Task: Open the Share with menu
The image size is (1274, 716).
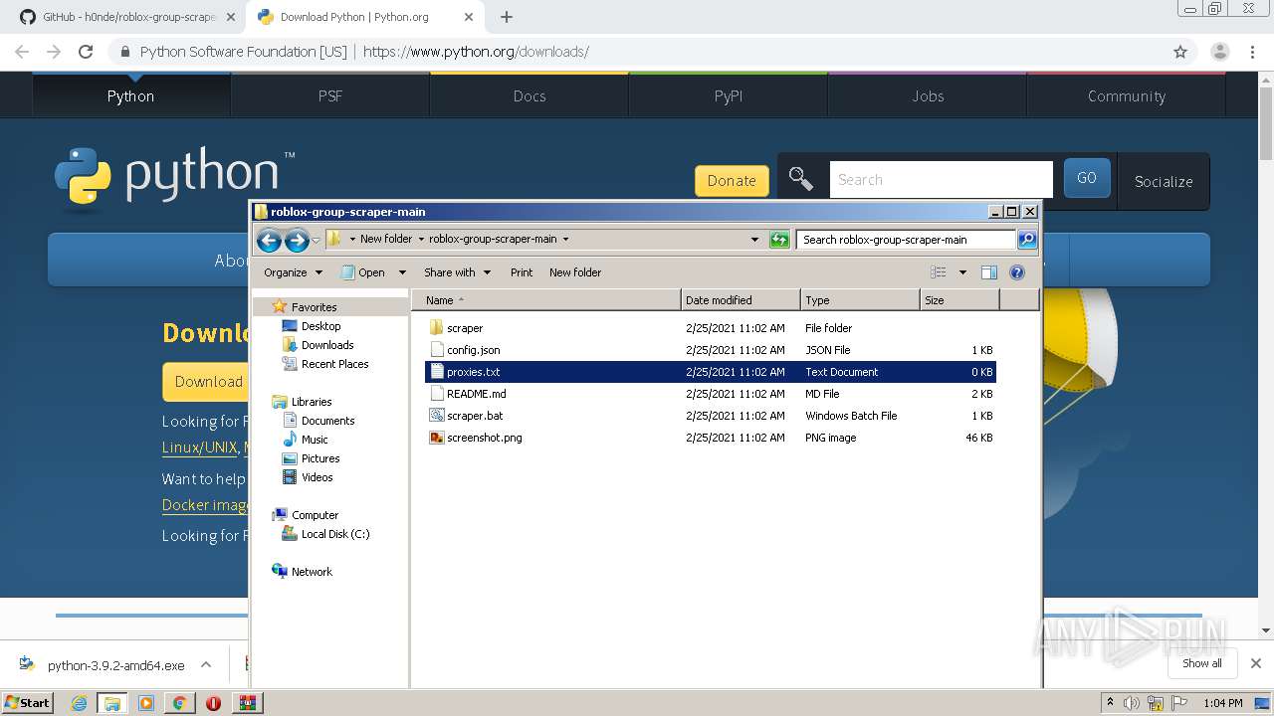Action: click(x=457, y=272)
